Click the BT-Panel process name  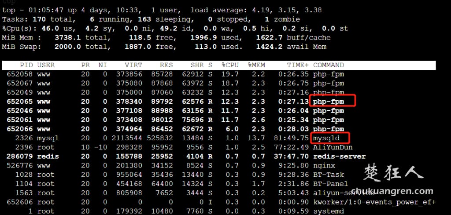(x=330, y=184)
